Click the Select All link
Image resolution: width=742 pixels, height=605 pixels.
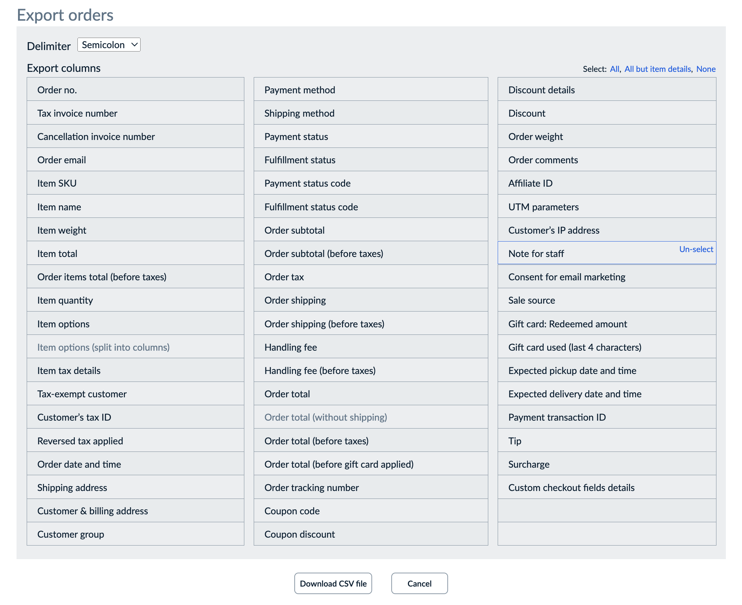pyautogui.click(x=614, y=69)
